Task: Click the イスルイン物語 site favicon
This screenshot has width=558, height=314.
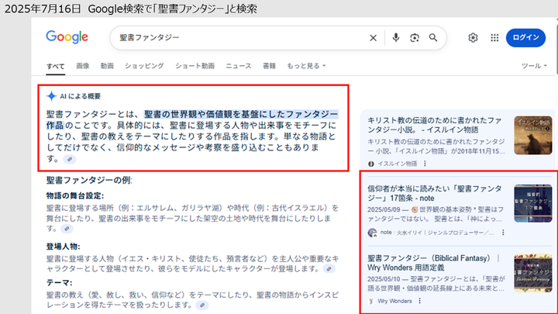Action: [x=371, y=164]
